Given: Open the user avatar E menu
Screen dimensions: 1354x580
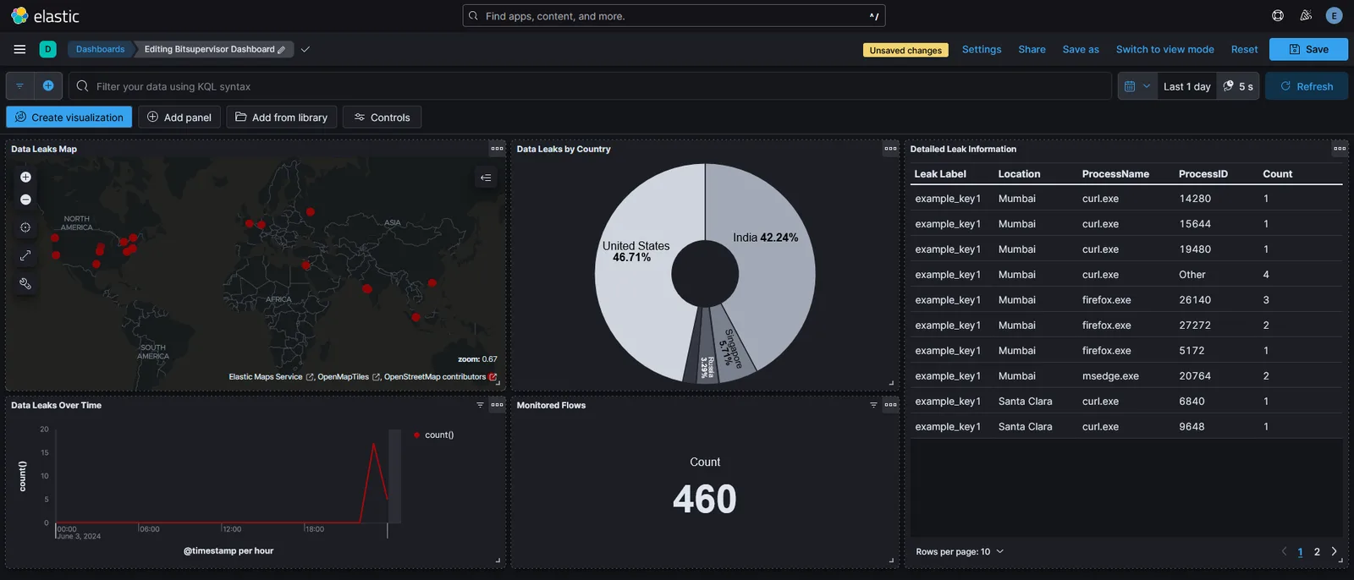Looking at the screenshot, I should [1335, 16].
